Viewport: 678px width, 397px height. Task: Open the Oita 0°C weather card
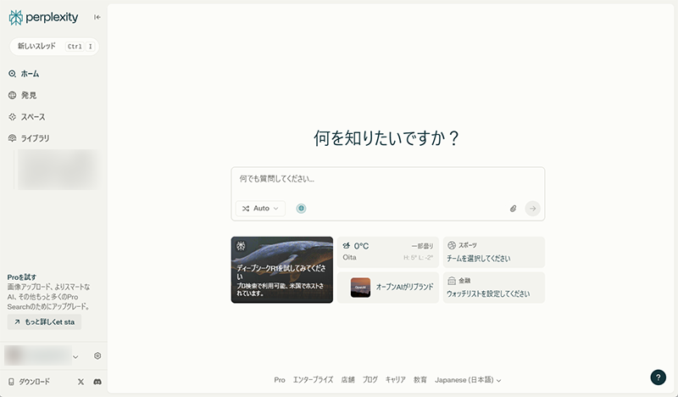pyautogui.click(x=388, y=252)
